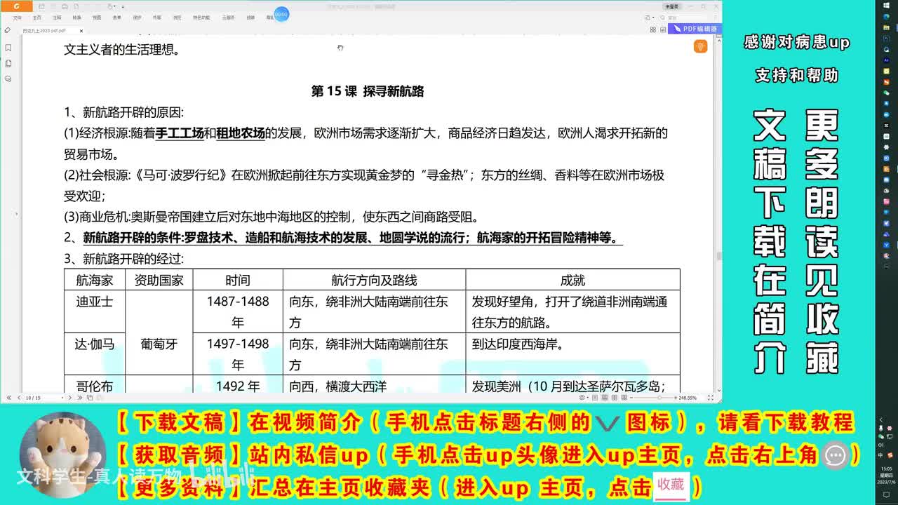Open the 保护 ribbon tab
This screenshot has width=898, height=505.
point(137,18)
